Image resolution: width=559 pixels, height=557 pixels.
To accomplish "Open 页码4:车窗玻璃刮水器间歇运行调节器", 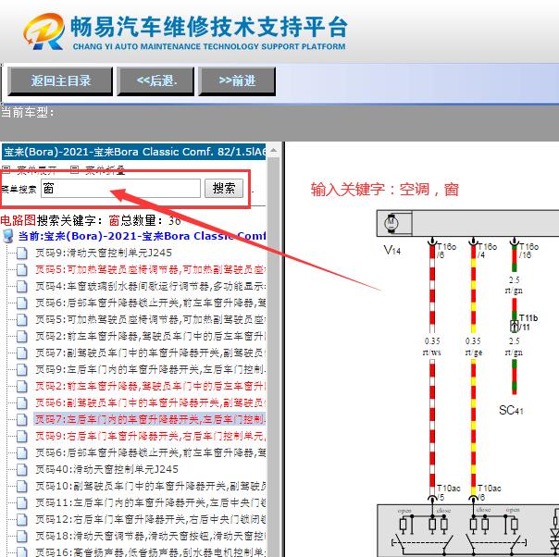I will point(151,286).
